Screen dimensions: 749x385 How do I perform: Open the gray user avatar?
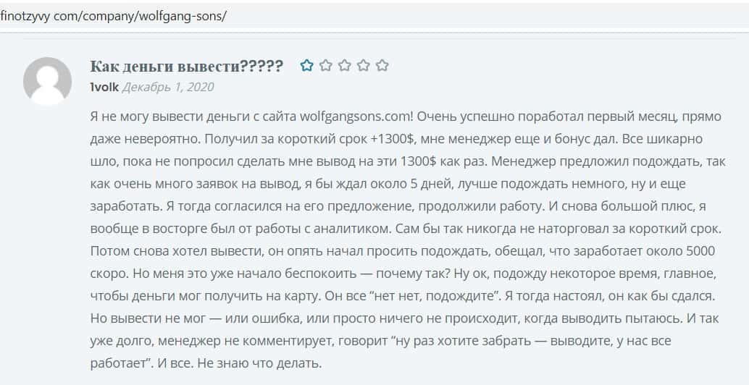(48, 81)
